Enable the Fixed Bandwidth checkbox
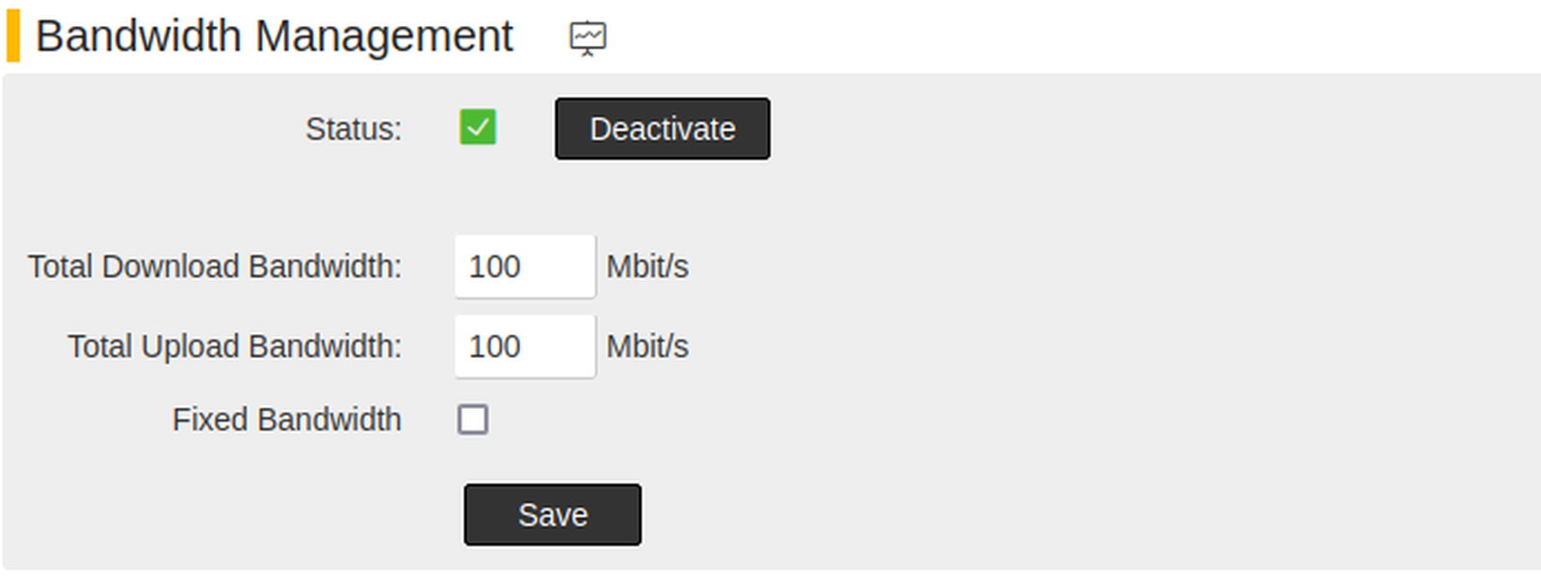 [x=473, y=420]
